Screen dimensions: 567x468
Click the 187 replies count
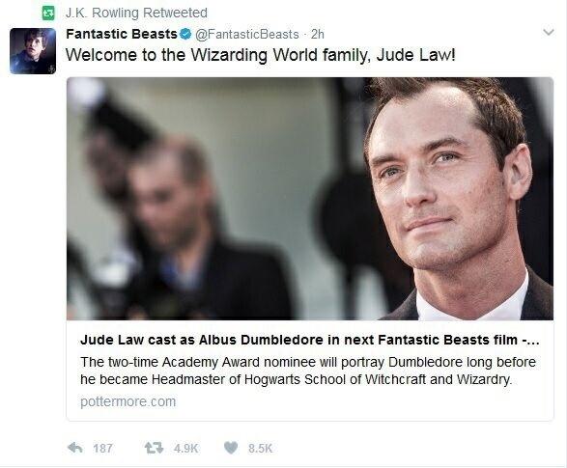[102, 448]
